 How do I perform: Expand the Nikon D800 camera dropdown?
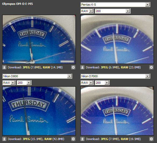click(x=37, y=76)
